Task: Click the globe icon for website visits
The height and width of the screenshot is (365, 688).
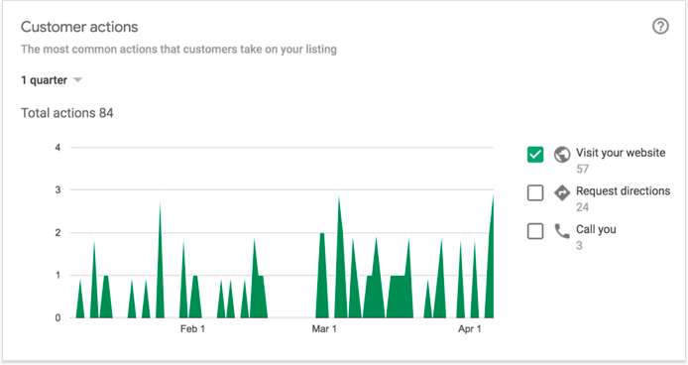Action: click(562, 155)
